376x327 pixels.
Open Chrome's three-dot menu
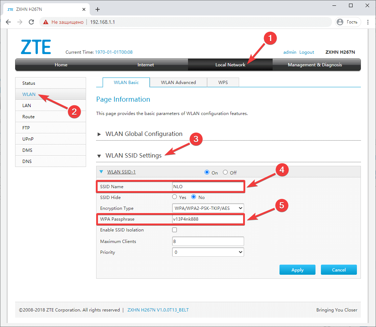coord(368,22)
